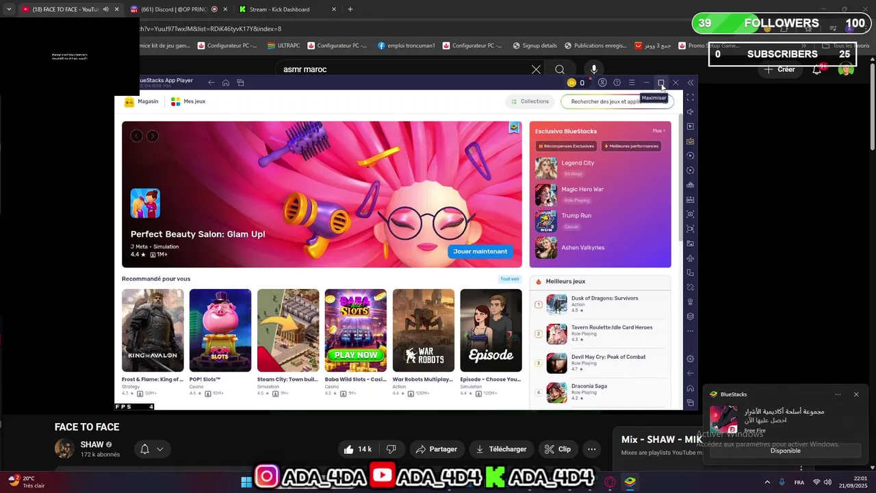Focus the Rechercher des jeux search field

(617, 101)
